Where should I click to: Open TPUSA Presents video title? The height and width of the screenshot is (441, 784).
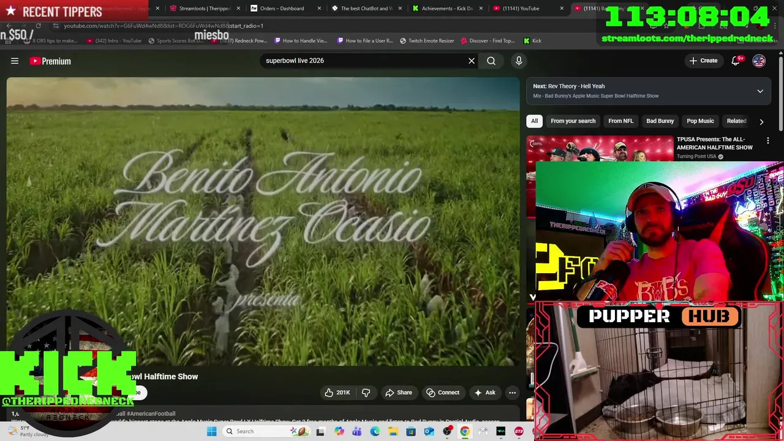(714, 143)
